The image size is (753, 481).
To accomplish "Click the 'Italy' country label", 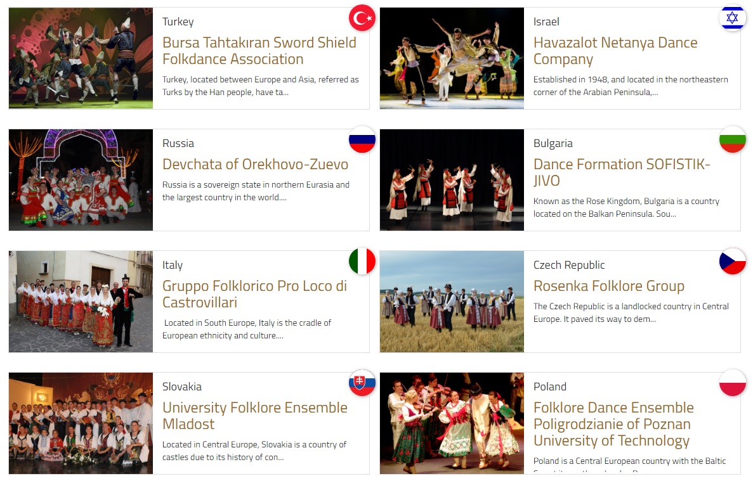I will tap(173, 265).
